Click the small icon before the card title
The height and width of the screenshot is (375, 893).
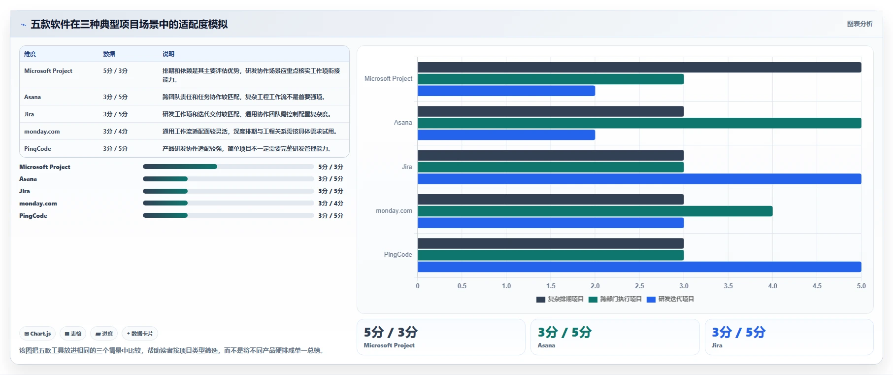tap(23, 25)
